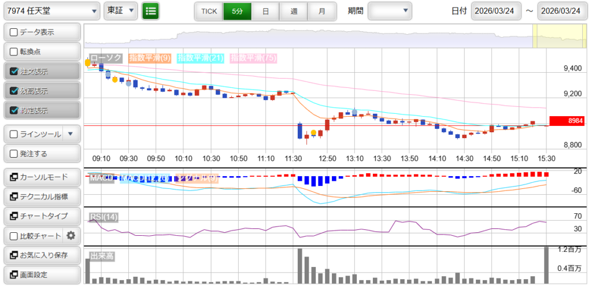Click the お気に入り保存 icon
Screen dimensions: 592x286
tap(13, 255)
